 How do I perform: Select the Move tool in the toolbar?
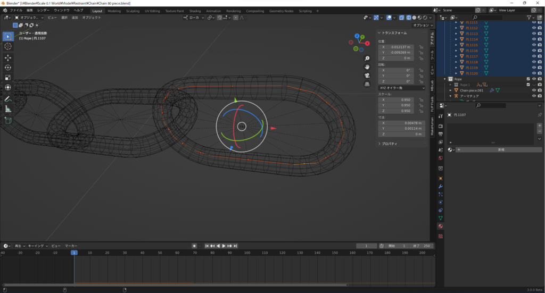click(x=8, y=57)
